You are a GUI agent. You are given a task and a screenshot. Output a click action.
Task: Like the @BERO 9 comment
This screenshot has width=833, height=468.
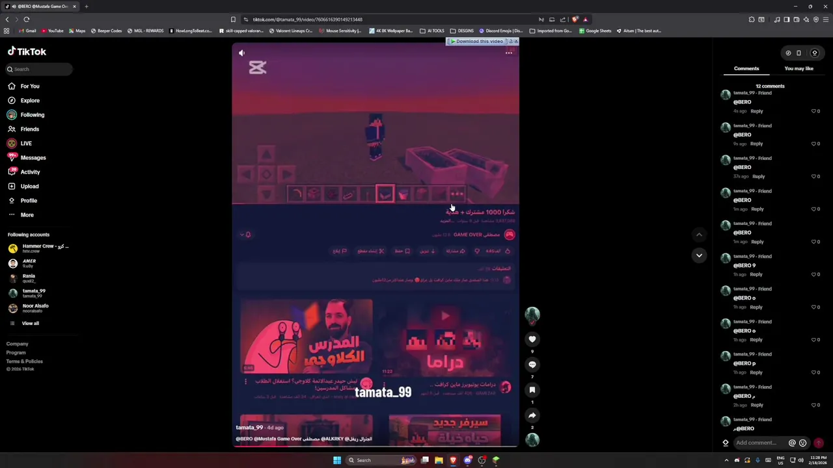814,274
